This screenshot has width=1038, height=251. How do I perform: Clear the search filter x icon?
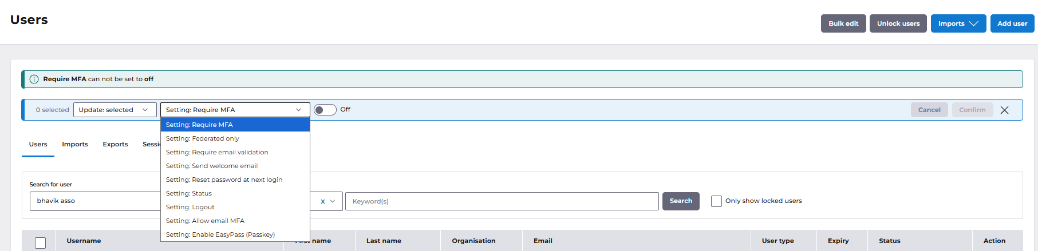pos(323,201)
